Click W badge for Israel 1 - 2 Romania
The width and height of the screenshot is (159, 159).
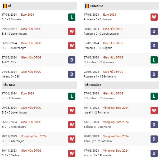tap(154, 110)
